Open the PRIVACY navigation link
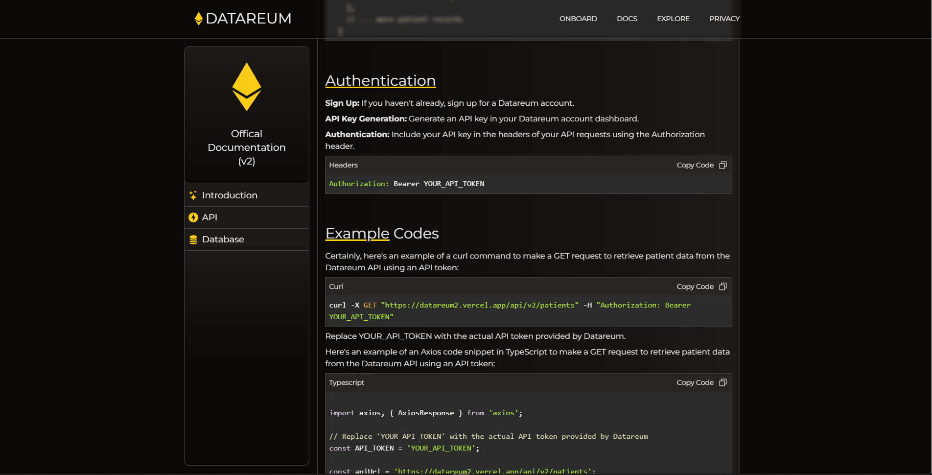 click(x=724, y=19)
